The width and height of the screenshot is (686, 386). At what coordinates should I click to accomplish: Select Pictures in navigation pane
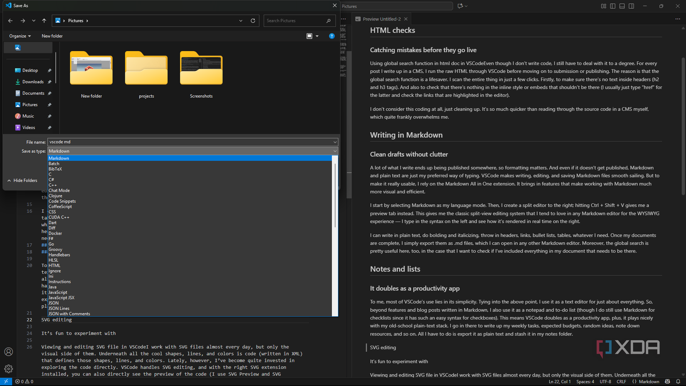pos(30,105)
